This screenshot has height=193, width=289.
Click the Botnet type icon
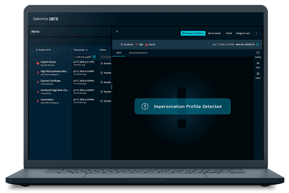[x=147, y=44]
